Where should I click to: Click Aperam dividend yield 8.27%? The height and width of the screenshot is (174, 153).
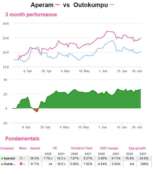point(88,158)
